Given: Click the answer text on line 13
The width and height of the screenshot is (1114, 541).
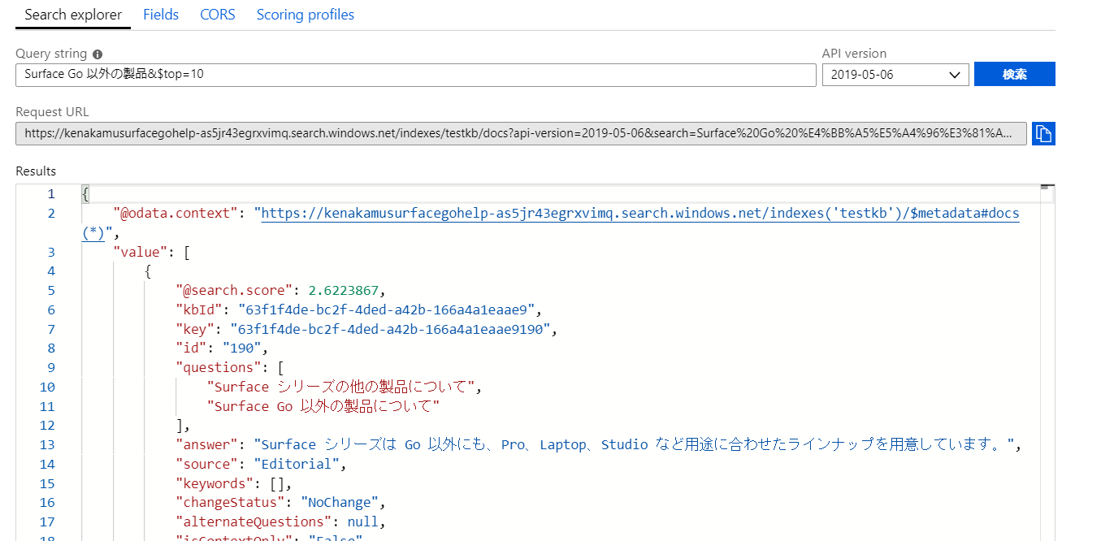Looking at the screenshot, I should [635, 444].
